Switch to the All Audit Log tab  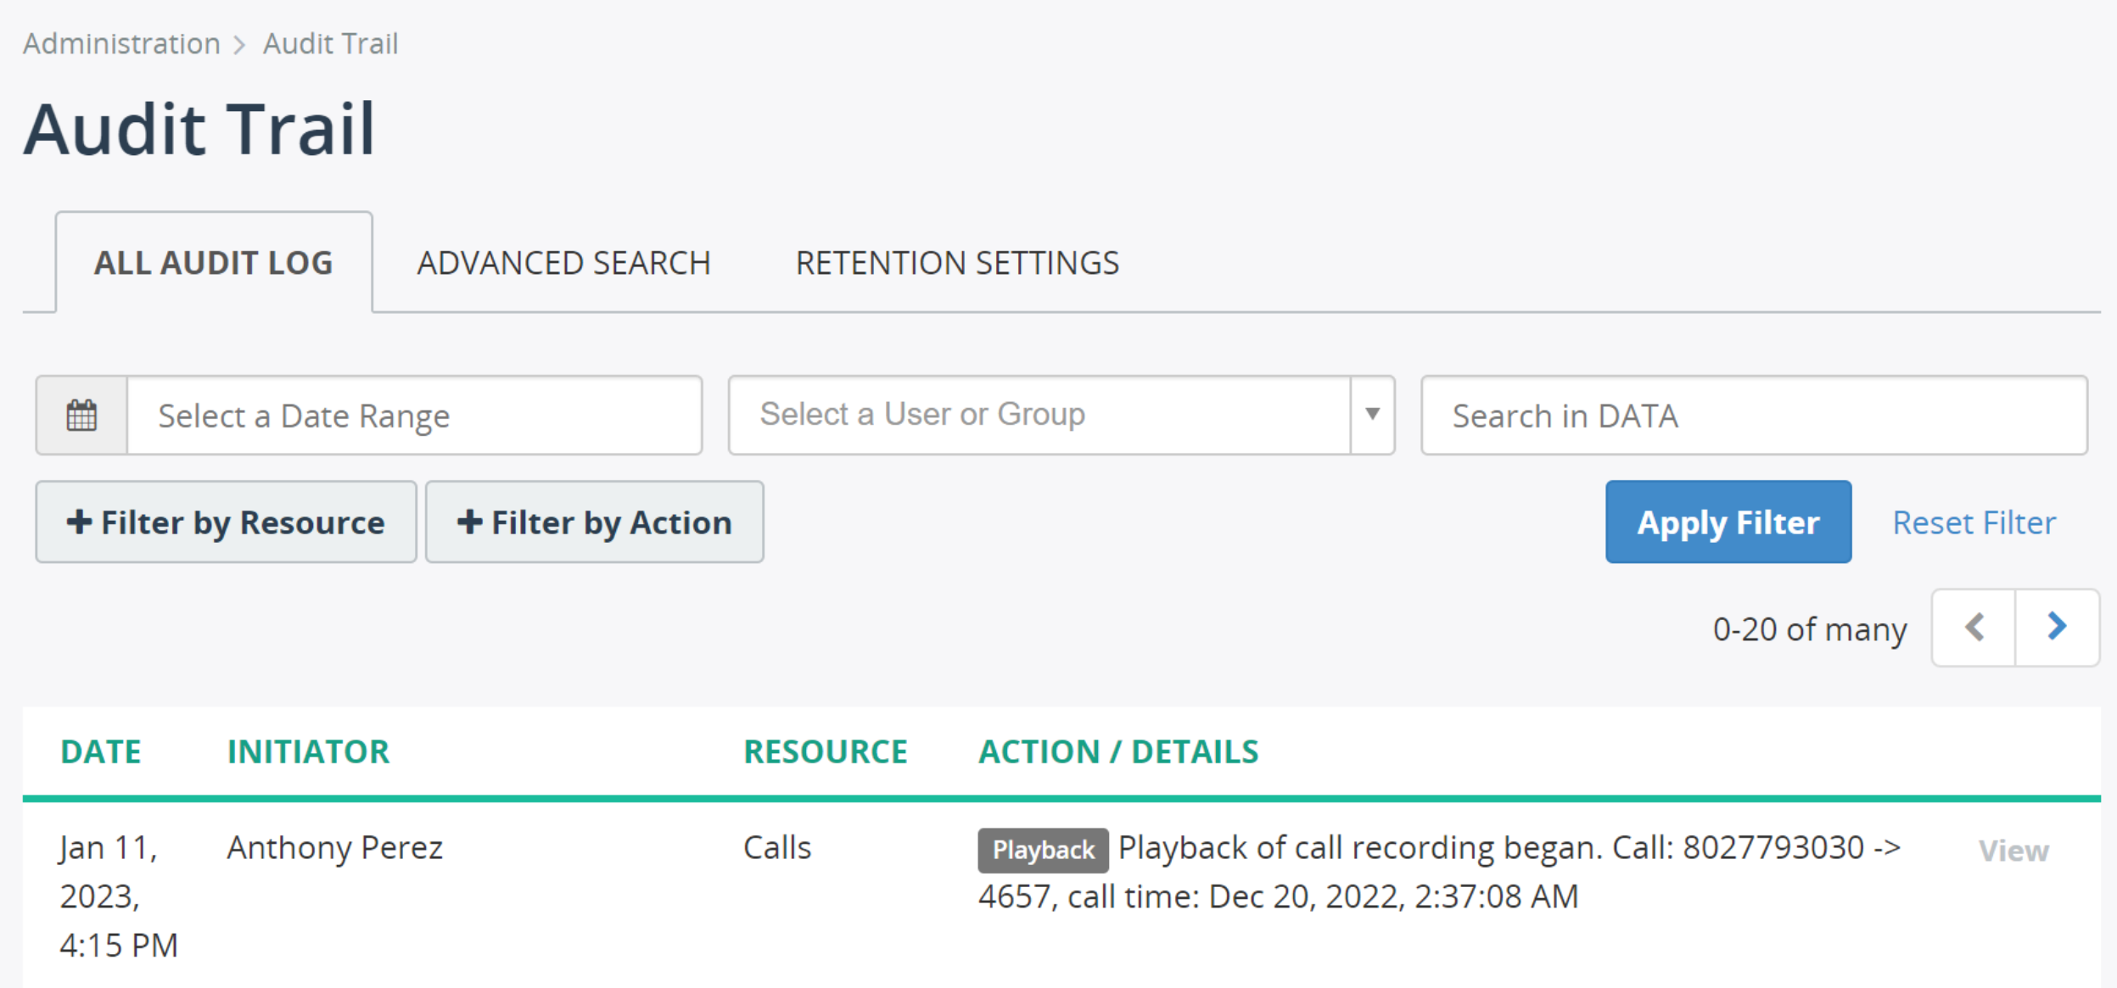[x=214, y=263]
